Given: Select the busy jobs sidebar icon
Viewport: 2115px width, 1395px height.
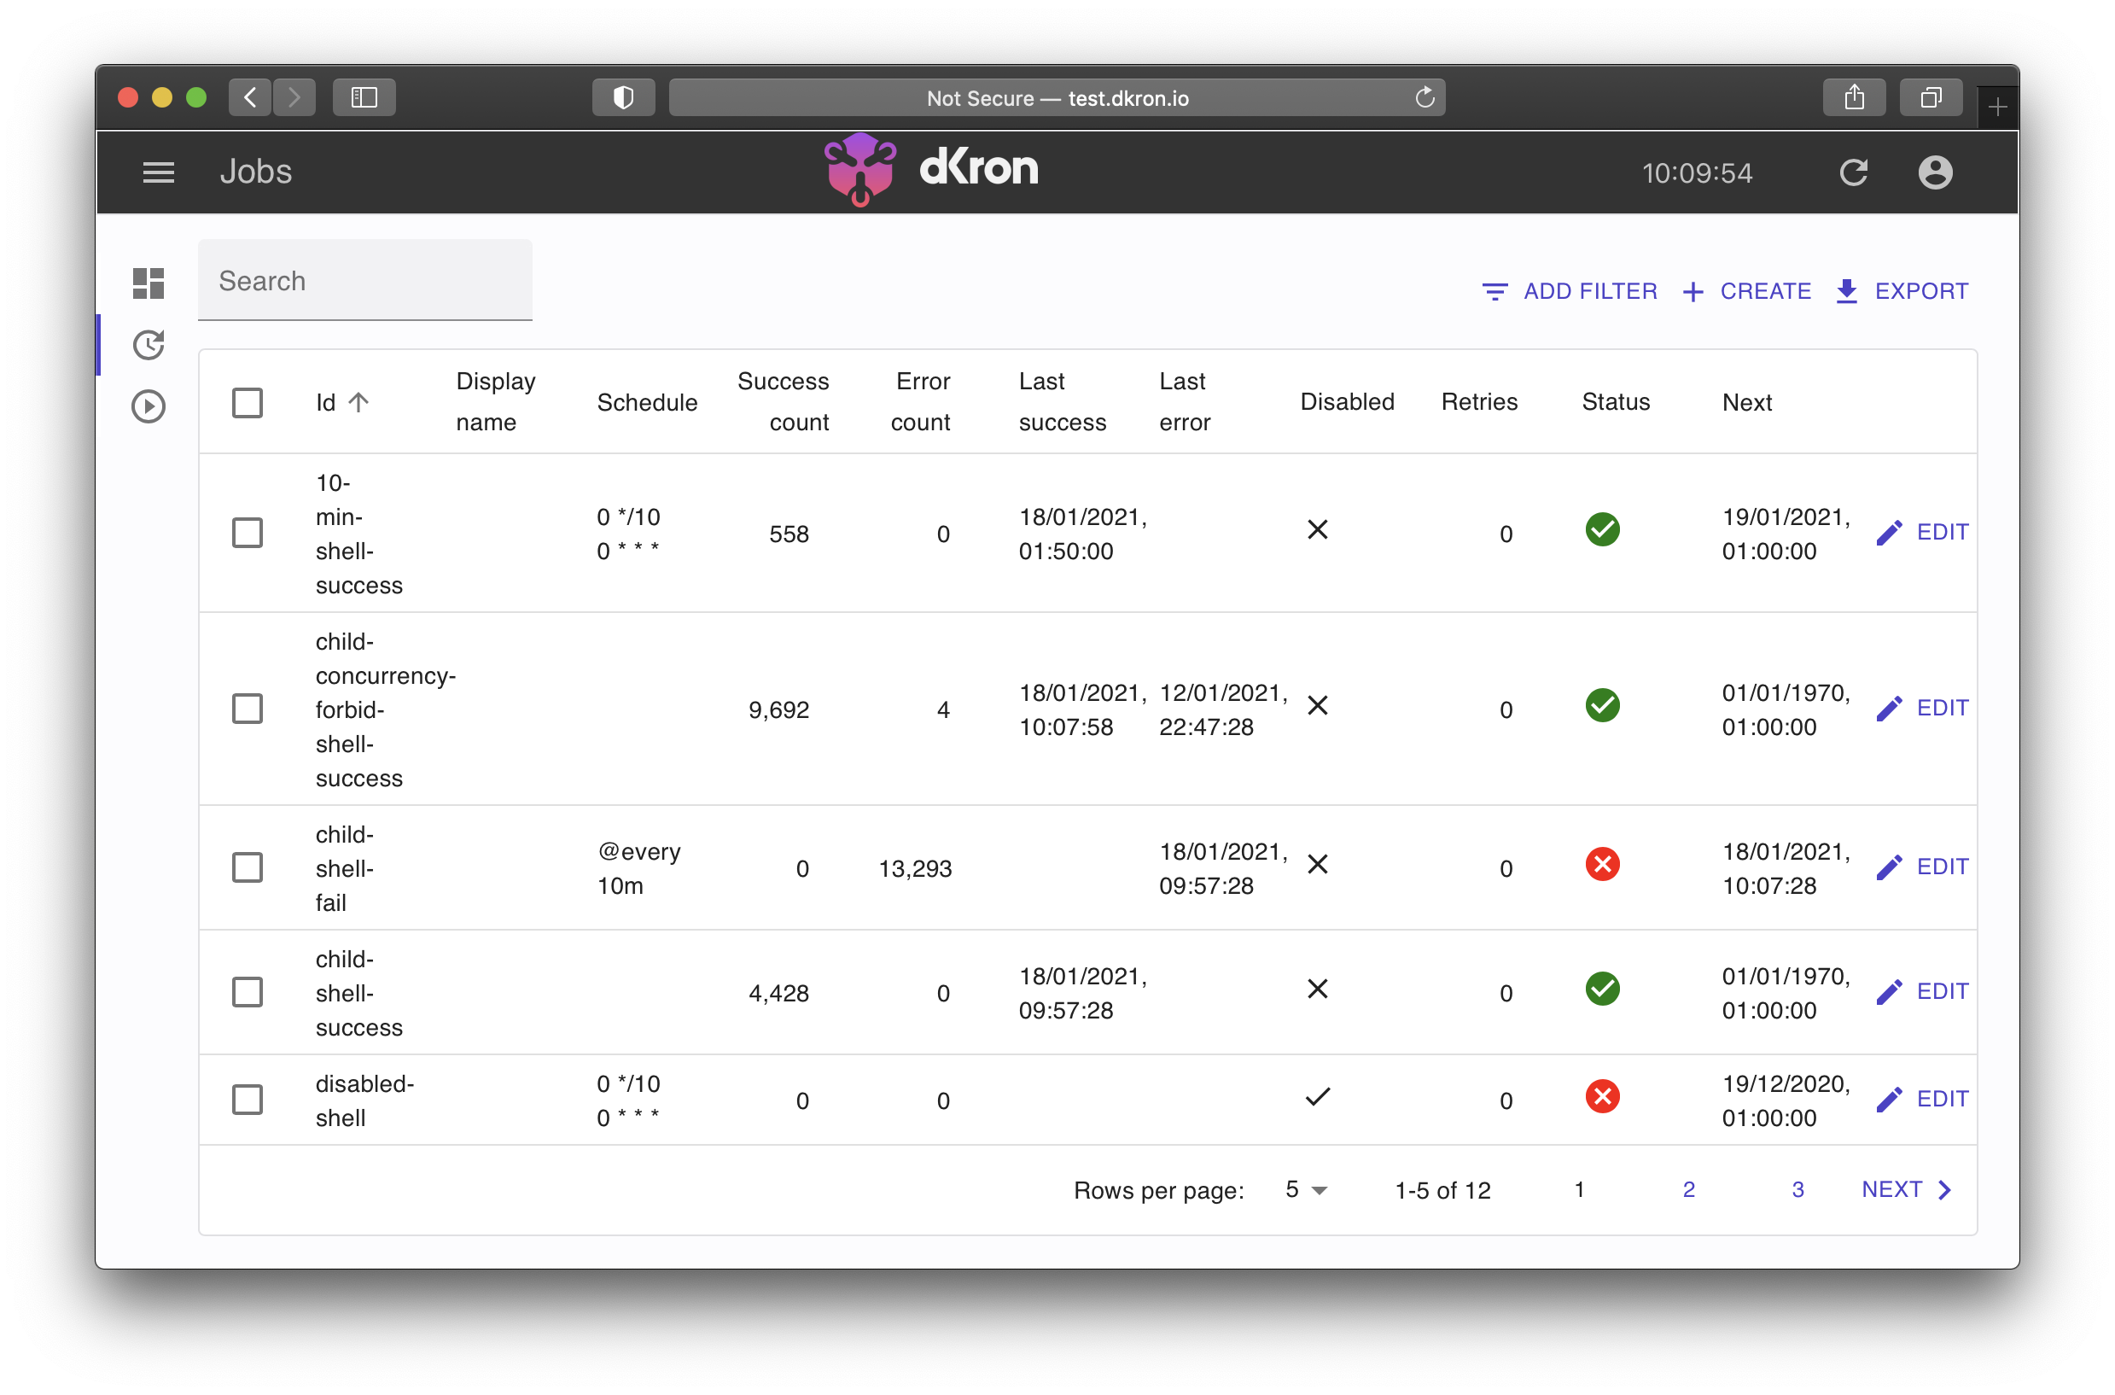Looking at the screenshot, I should point(149,344).
